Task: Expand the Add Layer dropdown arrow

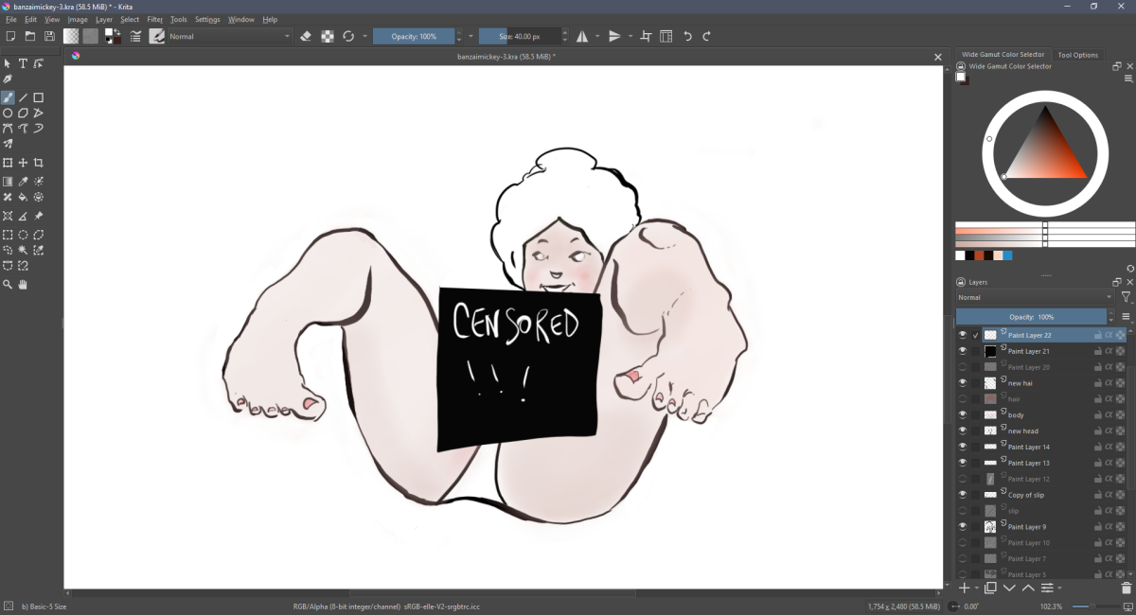Action: pyautogui.click(x=976, y=589)
